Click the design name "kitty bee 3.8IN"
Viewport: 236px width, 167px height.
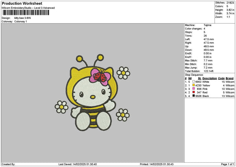(x=22, y=18)
